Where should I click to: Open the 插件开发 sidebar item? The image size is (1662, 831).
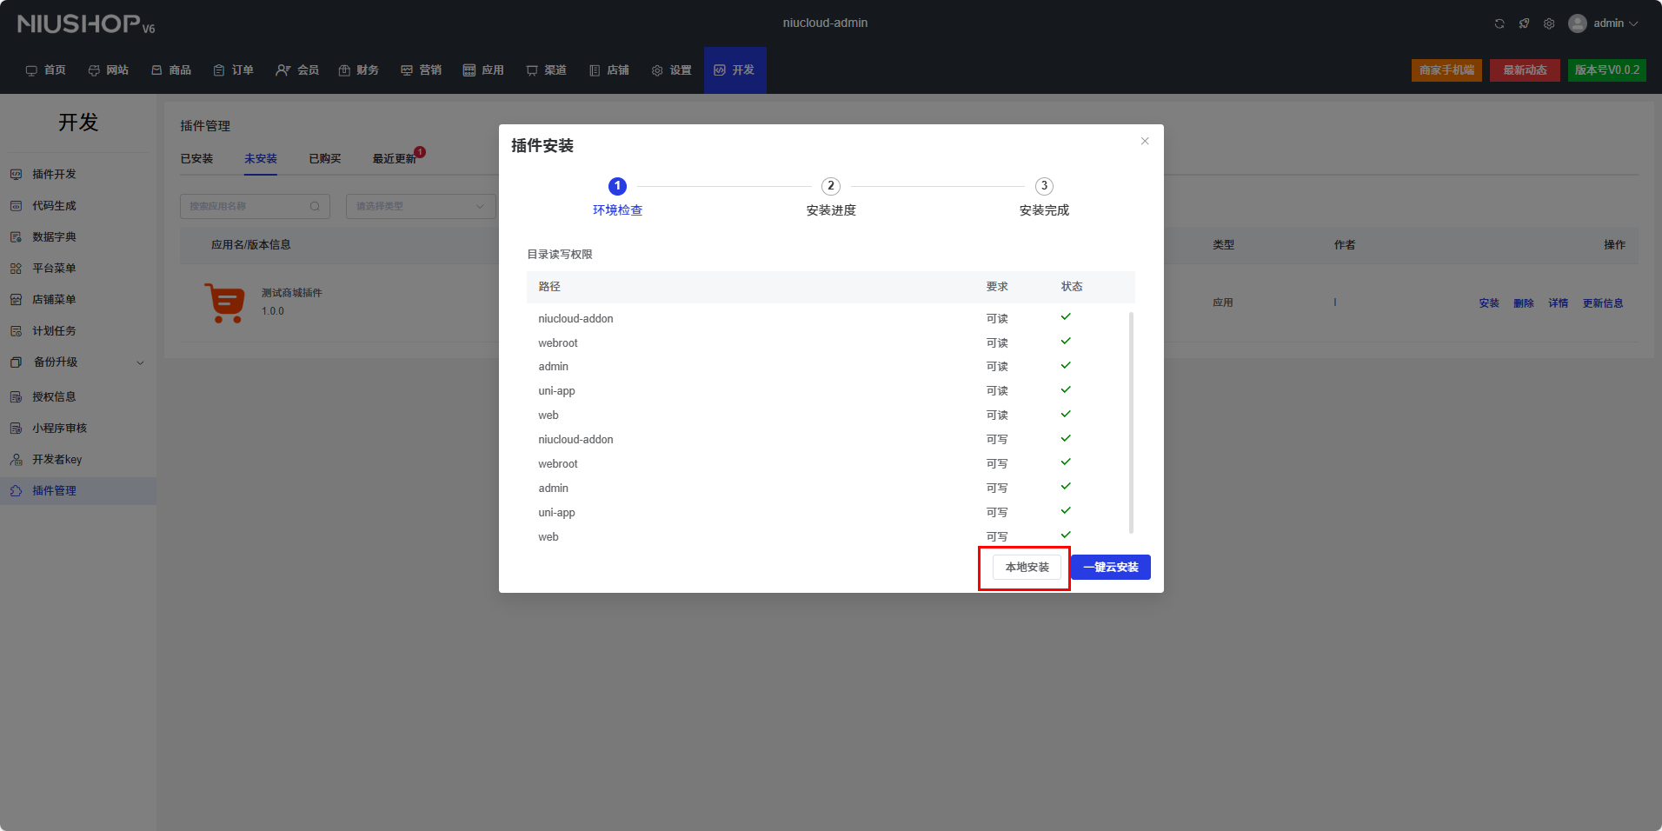tap(54, 174)
